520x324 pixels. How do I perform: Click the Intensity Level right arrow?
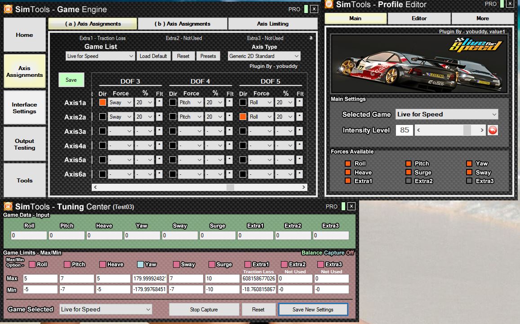pos(482,130)
